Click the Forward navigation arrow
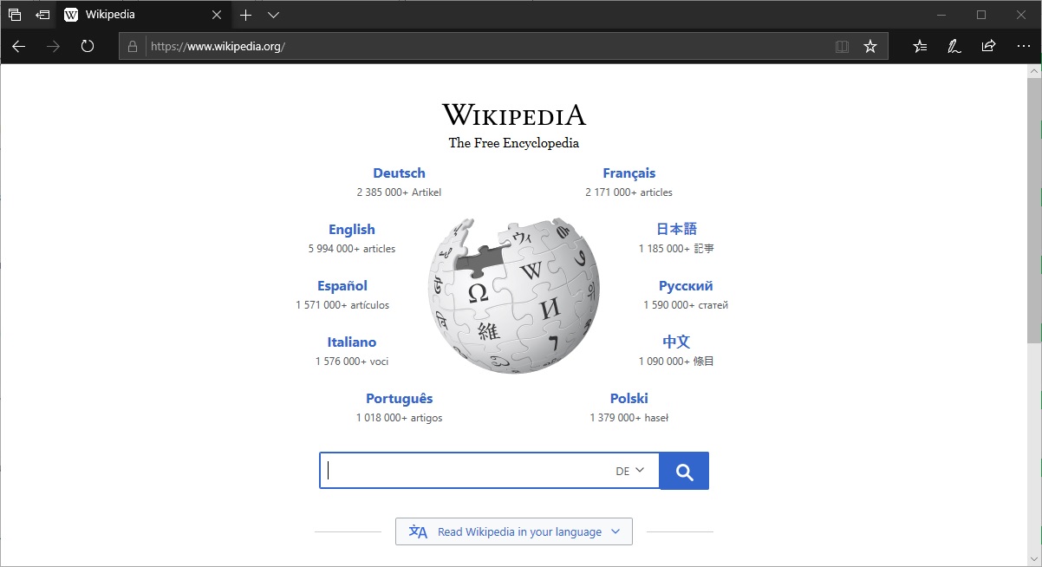Image resolution: width=1042 pixels, height=567 pixels. pos(54,46)
